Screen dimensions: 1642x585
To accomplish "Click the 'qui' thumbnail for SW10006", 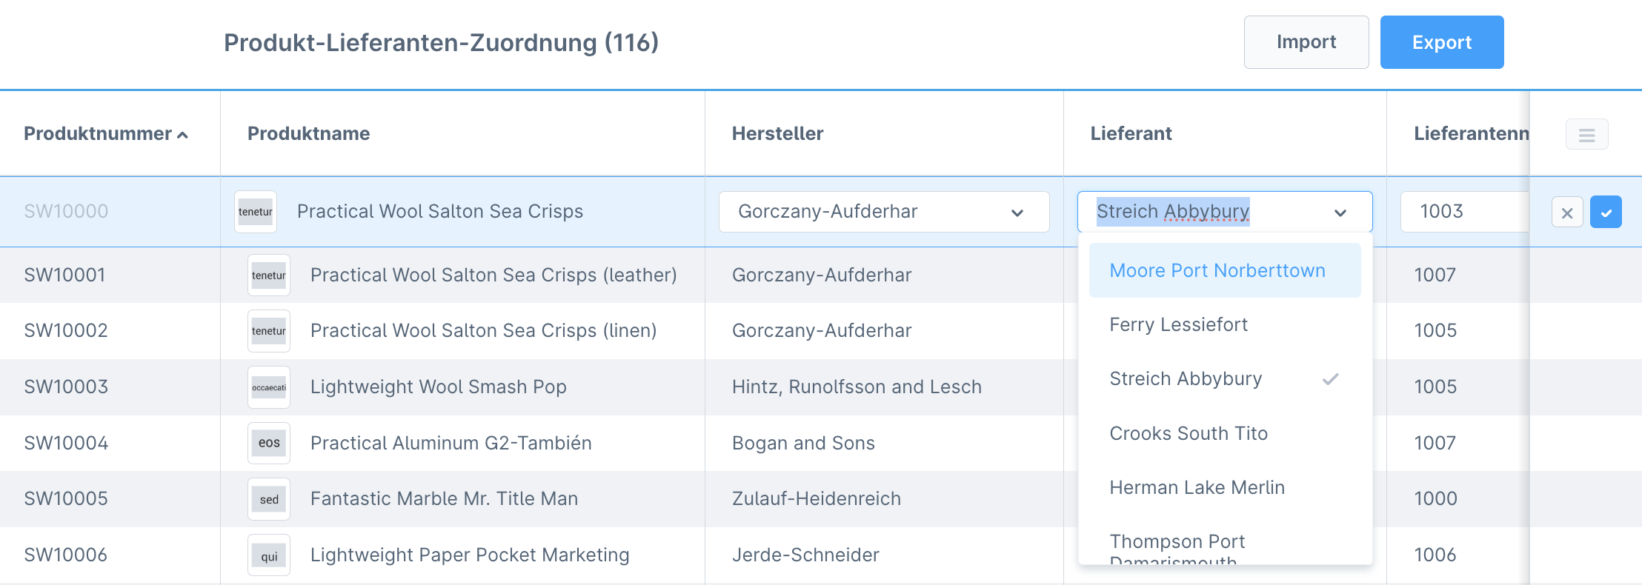I will click(269, 555).
